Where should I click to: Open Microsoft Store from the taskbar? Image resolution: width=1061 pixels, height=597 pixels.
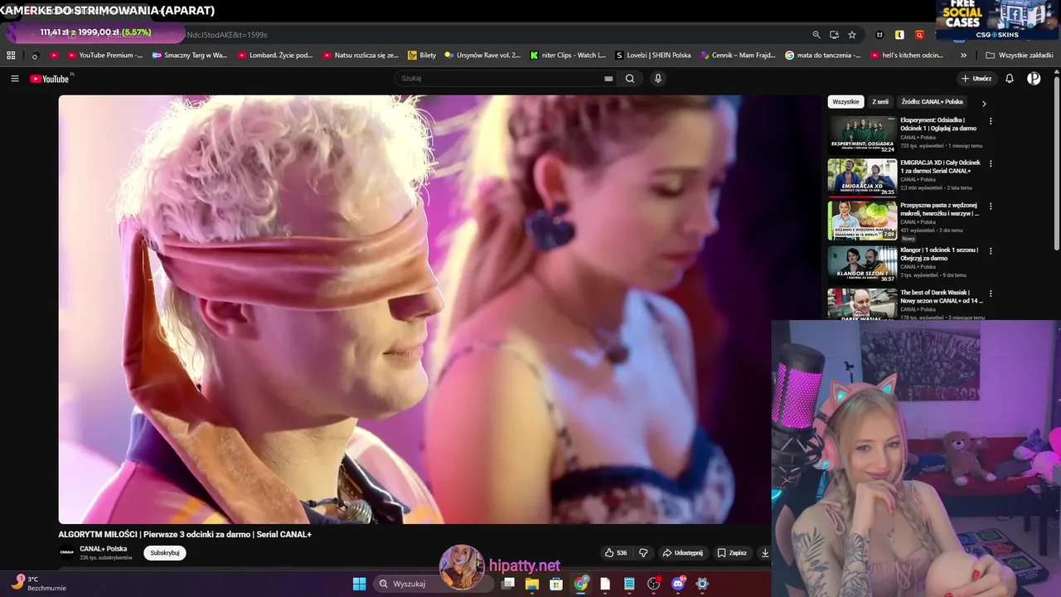pyautogui.click(x=556, y=584)
